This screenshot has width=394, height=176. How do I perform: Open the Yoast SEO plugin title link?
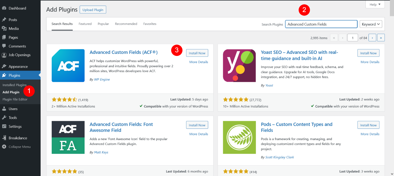[x=299, y=55]
